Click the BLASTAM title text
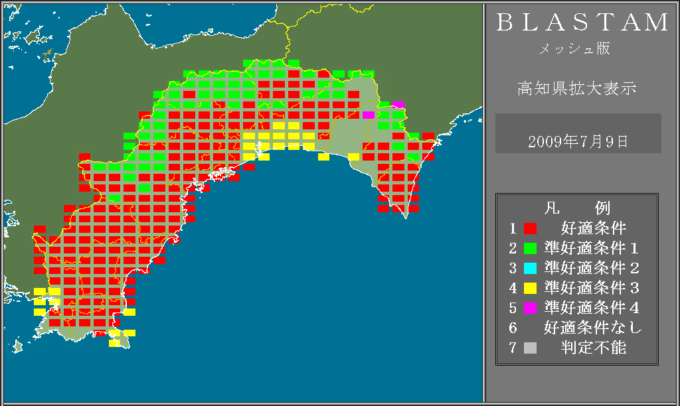Viewport: 680px width, 406px height. pos(582,22)
